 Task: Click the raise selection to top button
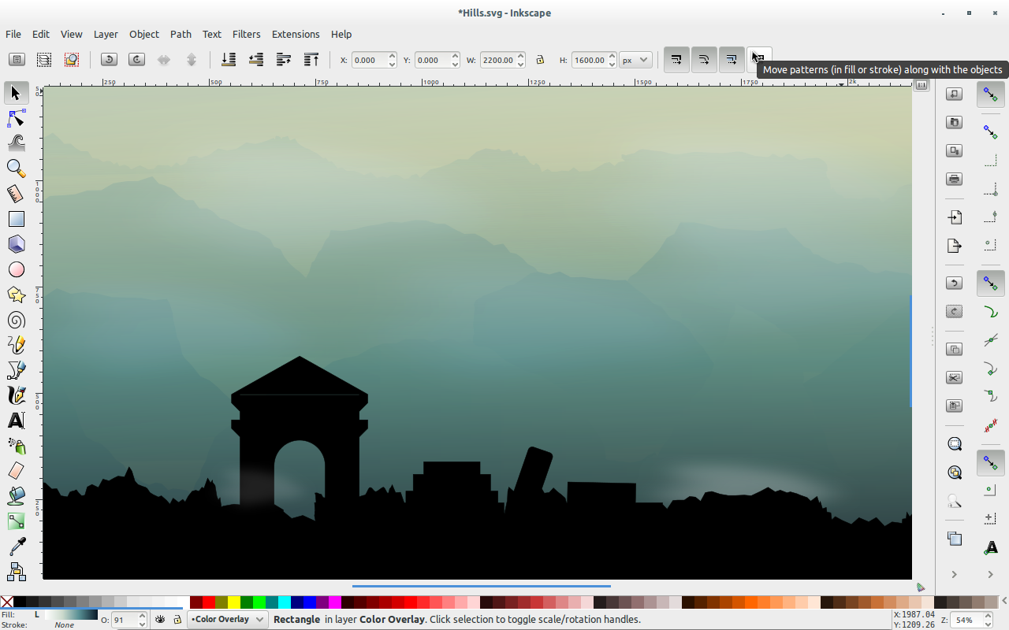(x=311, y=59)
